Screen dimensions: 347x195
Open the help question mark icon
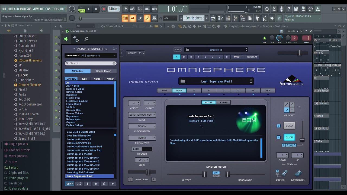(x=289, y=9)
